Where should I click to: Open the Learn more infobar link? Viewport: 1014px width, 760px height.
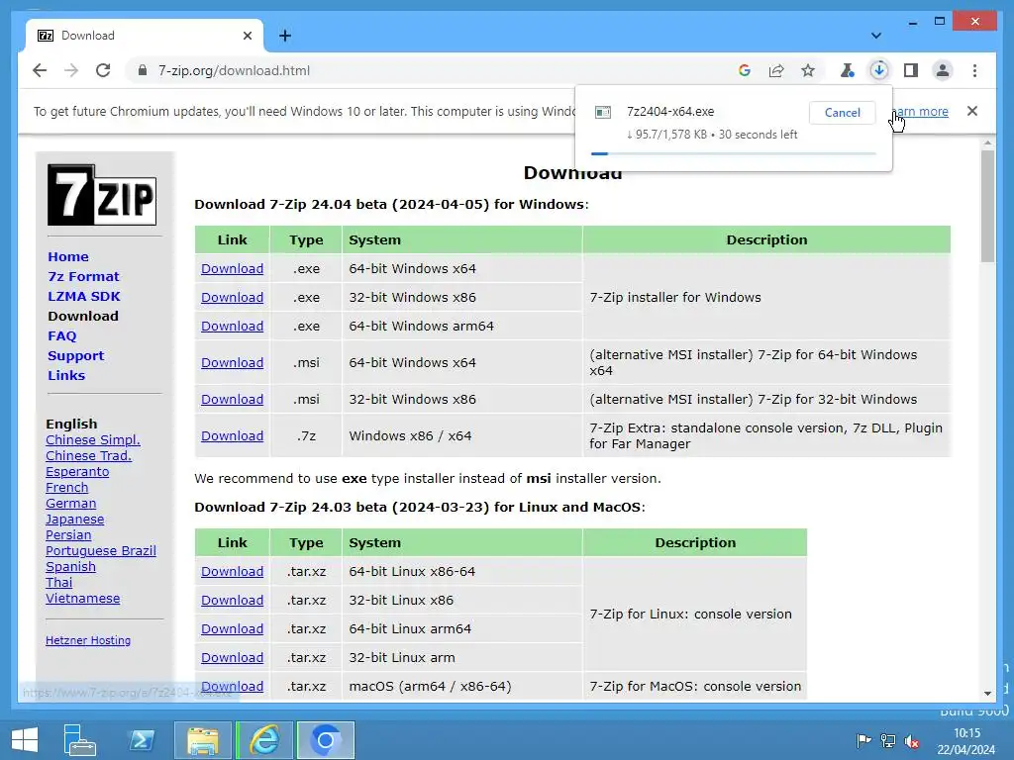[920, 111]
